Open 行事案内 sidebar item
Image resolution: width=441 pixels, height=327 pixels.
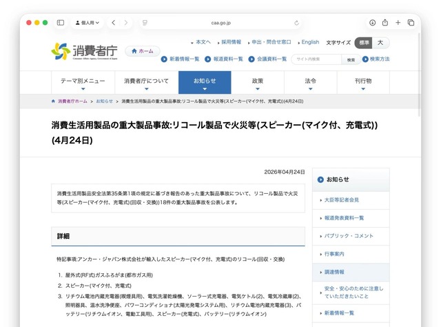[x=351, y=254]
